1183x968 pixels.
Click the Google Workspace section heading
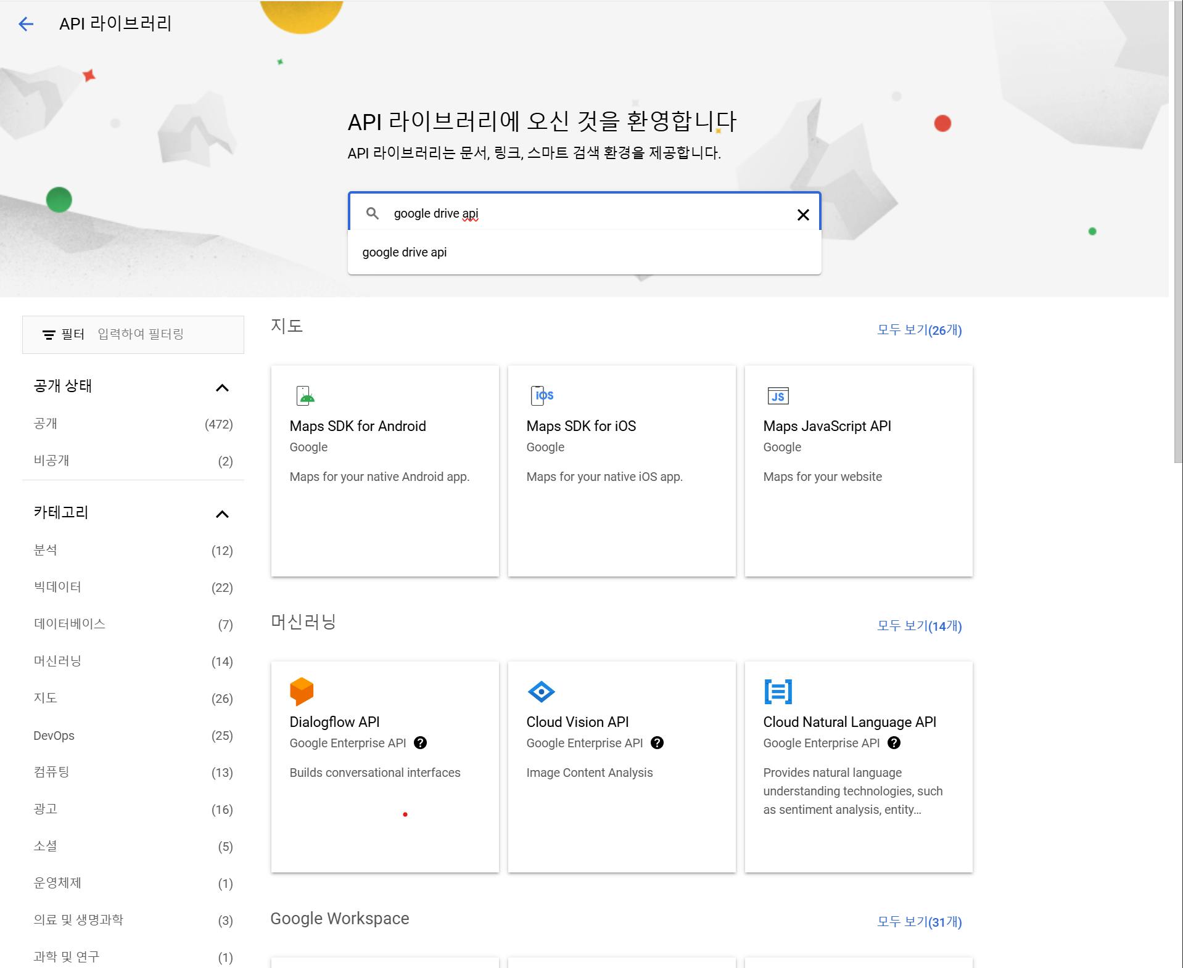340,919
